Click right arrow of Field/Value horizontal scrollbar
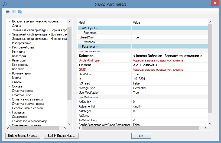 [206, 128]
